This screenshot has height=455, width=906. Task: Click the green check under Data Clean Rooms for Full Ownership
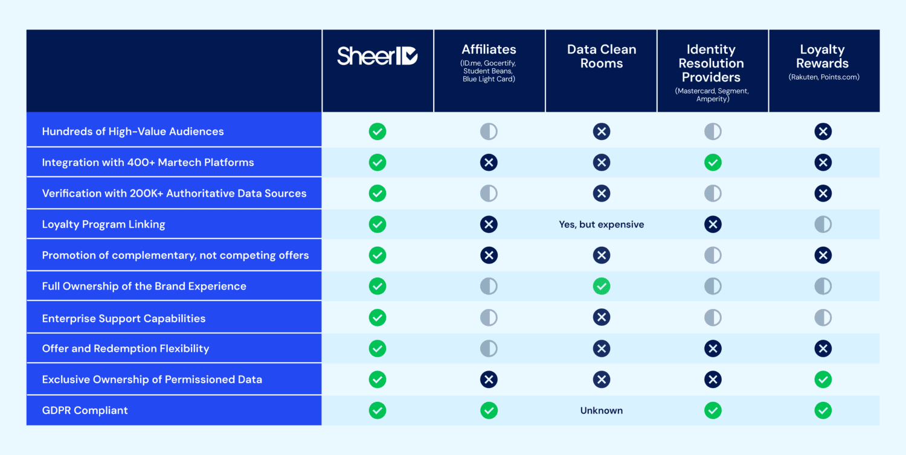[x=602, y=286]
